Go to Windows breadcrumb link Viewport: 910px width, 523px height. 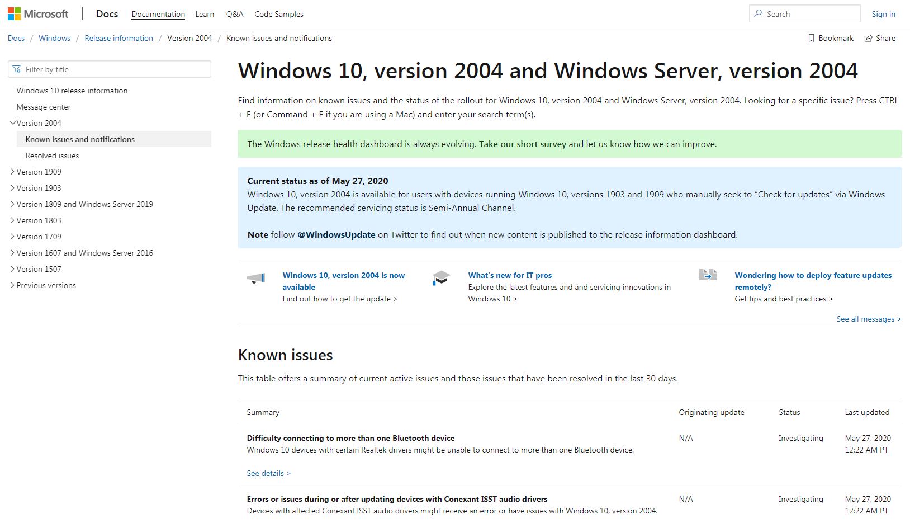coord(54,38)
